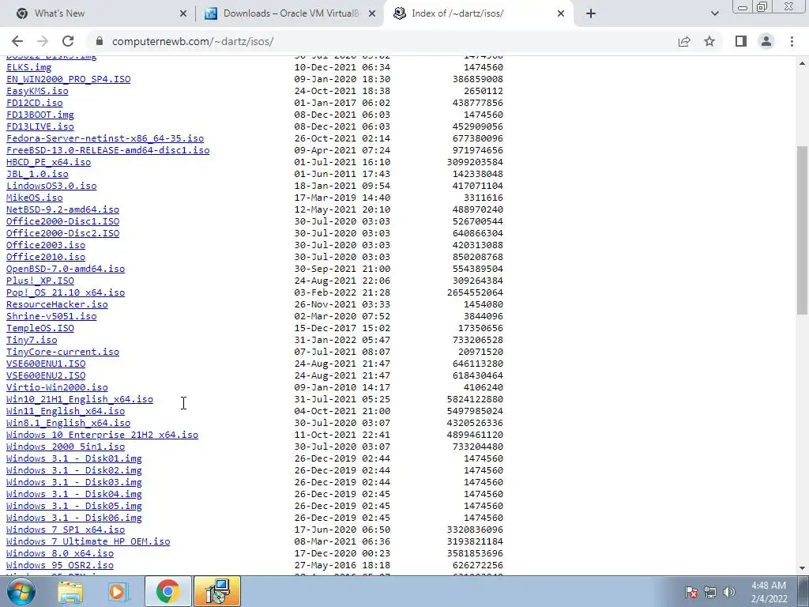
Task: Open EN_WIN2000_PRO_SP4.ISO link
Action: point(69,79)
